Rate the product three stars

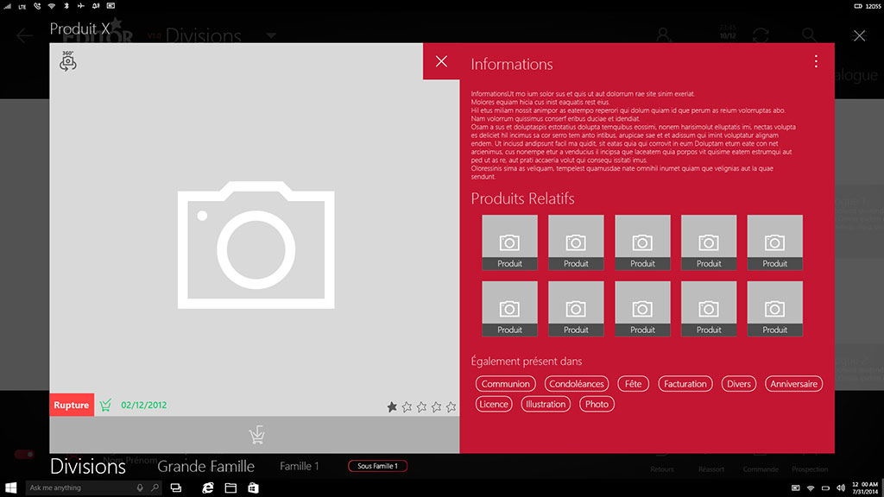click(422, 406)
